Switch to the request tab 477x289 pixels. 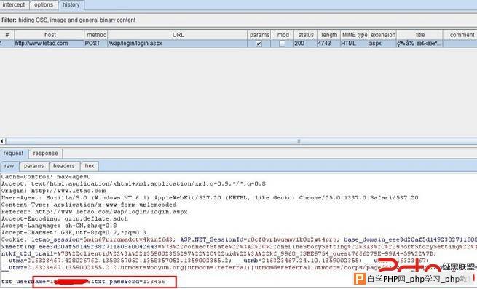pyautogui.click(x=14, y=154)
